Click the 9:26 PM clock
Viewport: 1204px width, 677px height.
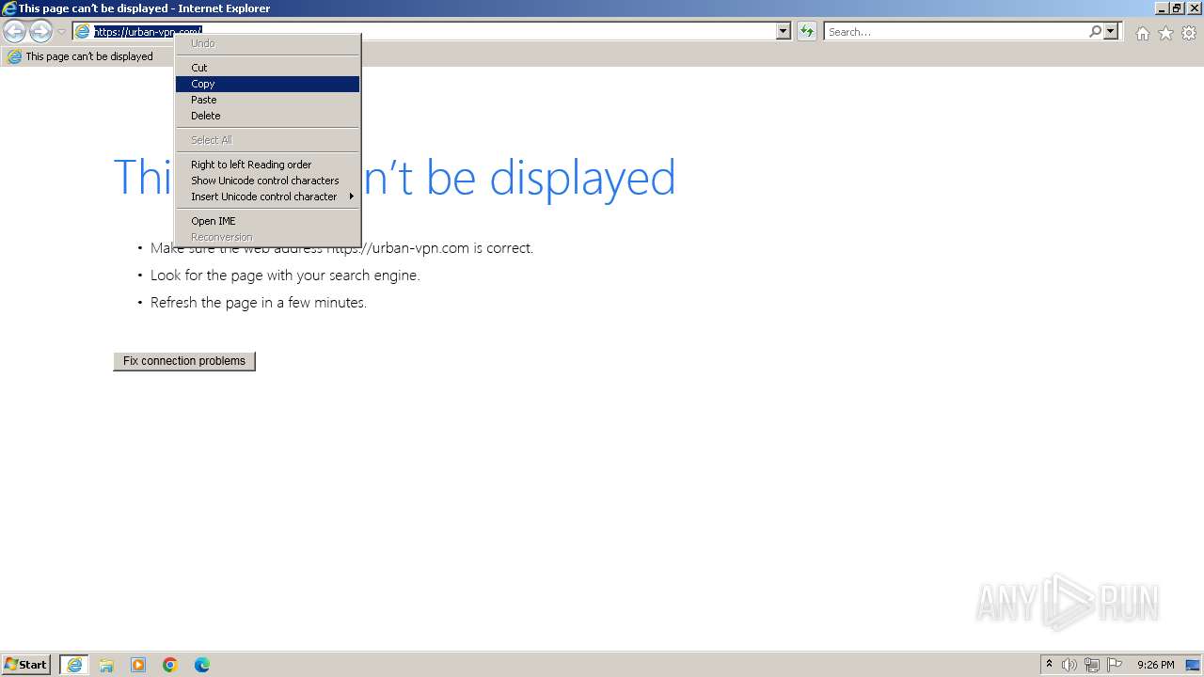tap(1155, 665)
